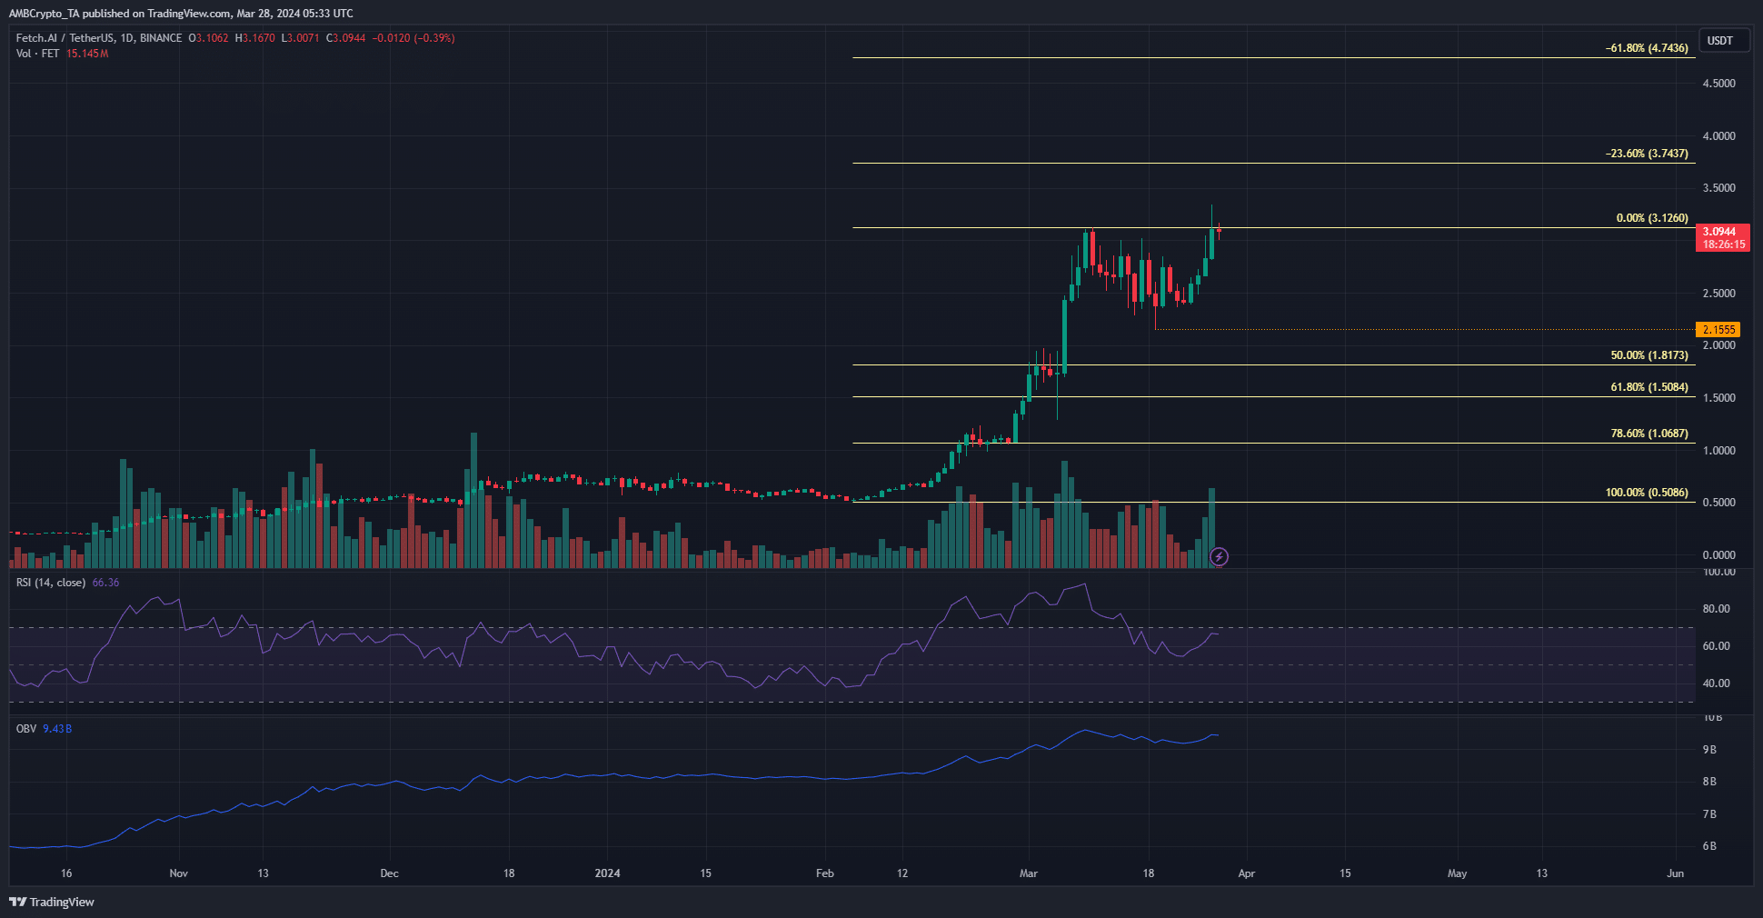Select the Fetch.AI / TetherUS symbol title
The width and height of the screenshot is (1763, 918).
tap(99, 38)
